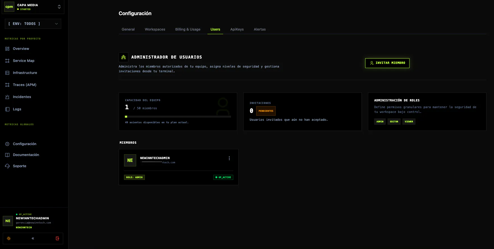Toggle light theme with sun icon
This screenshot has height=249, width=494.
click(x=9, y=239)
